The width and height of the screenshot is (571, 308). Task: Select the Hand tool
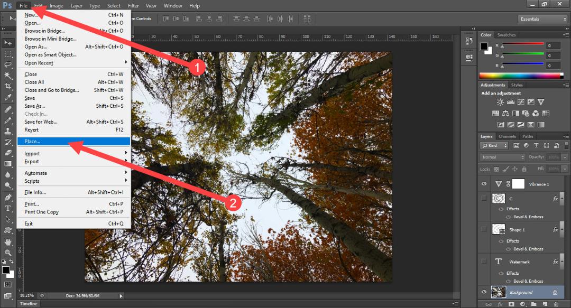point(7,242)
